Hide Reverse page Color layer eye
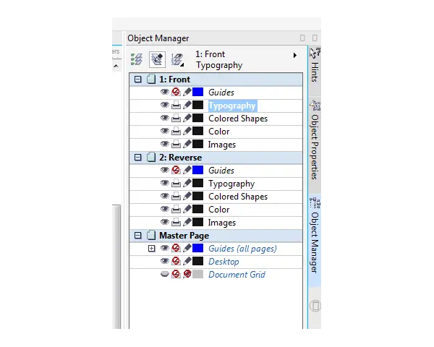This screenshot has height=347, width=434. (165, 209)
